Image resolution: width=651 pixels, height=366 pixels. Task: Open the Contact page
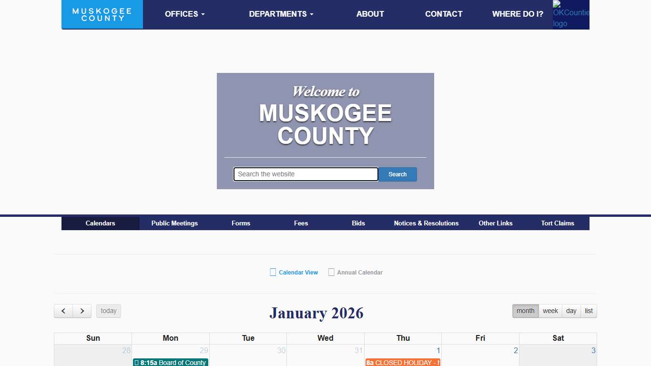coord(443,14)
